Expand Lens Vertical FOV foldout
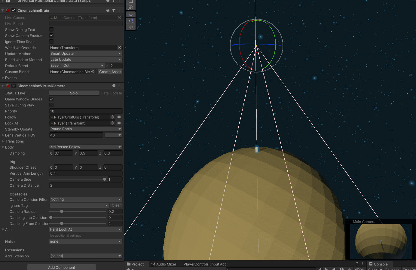The image size is (416, 270). [3, 135]
